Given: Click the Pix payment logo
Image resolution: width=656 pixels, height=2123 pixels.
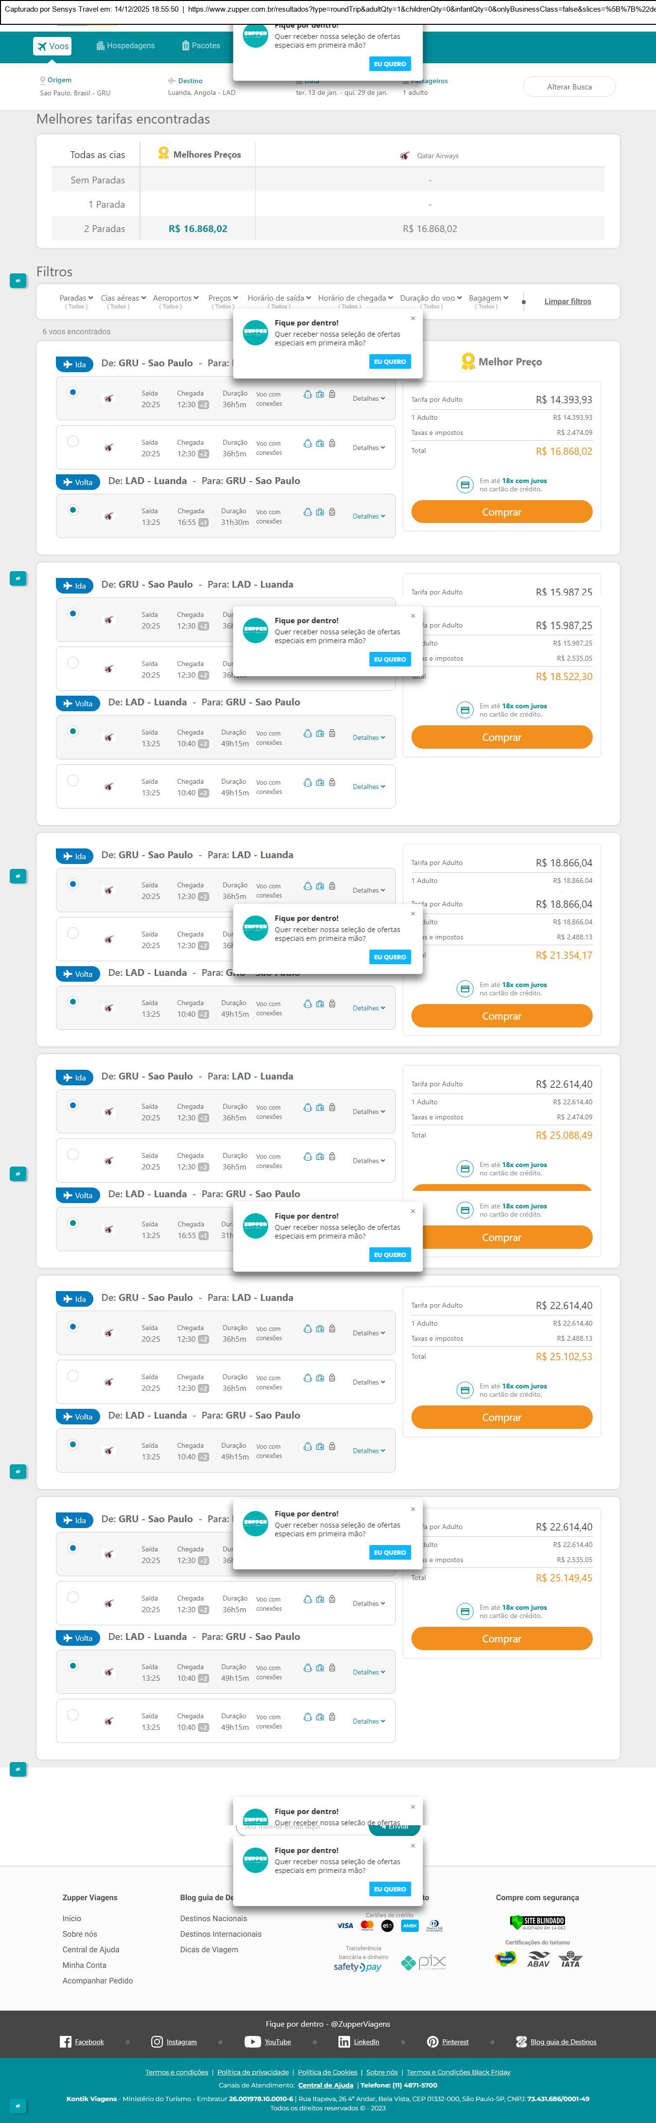Looking at the screenshot, I should pos(424,1962).
